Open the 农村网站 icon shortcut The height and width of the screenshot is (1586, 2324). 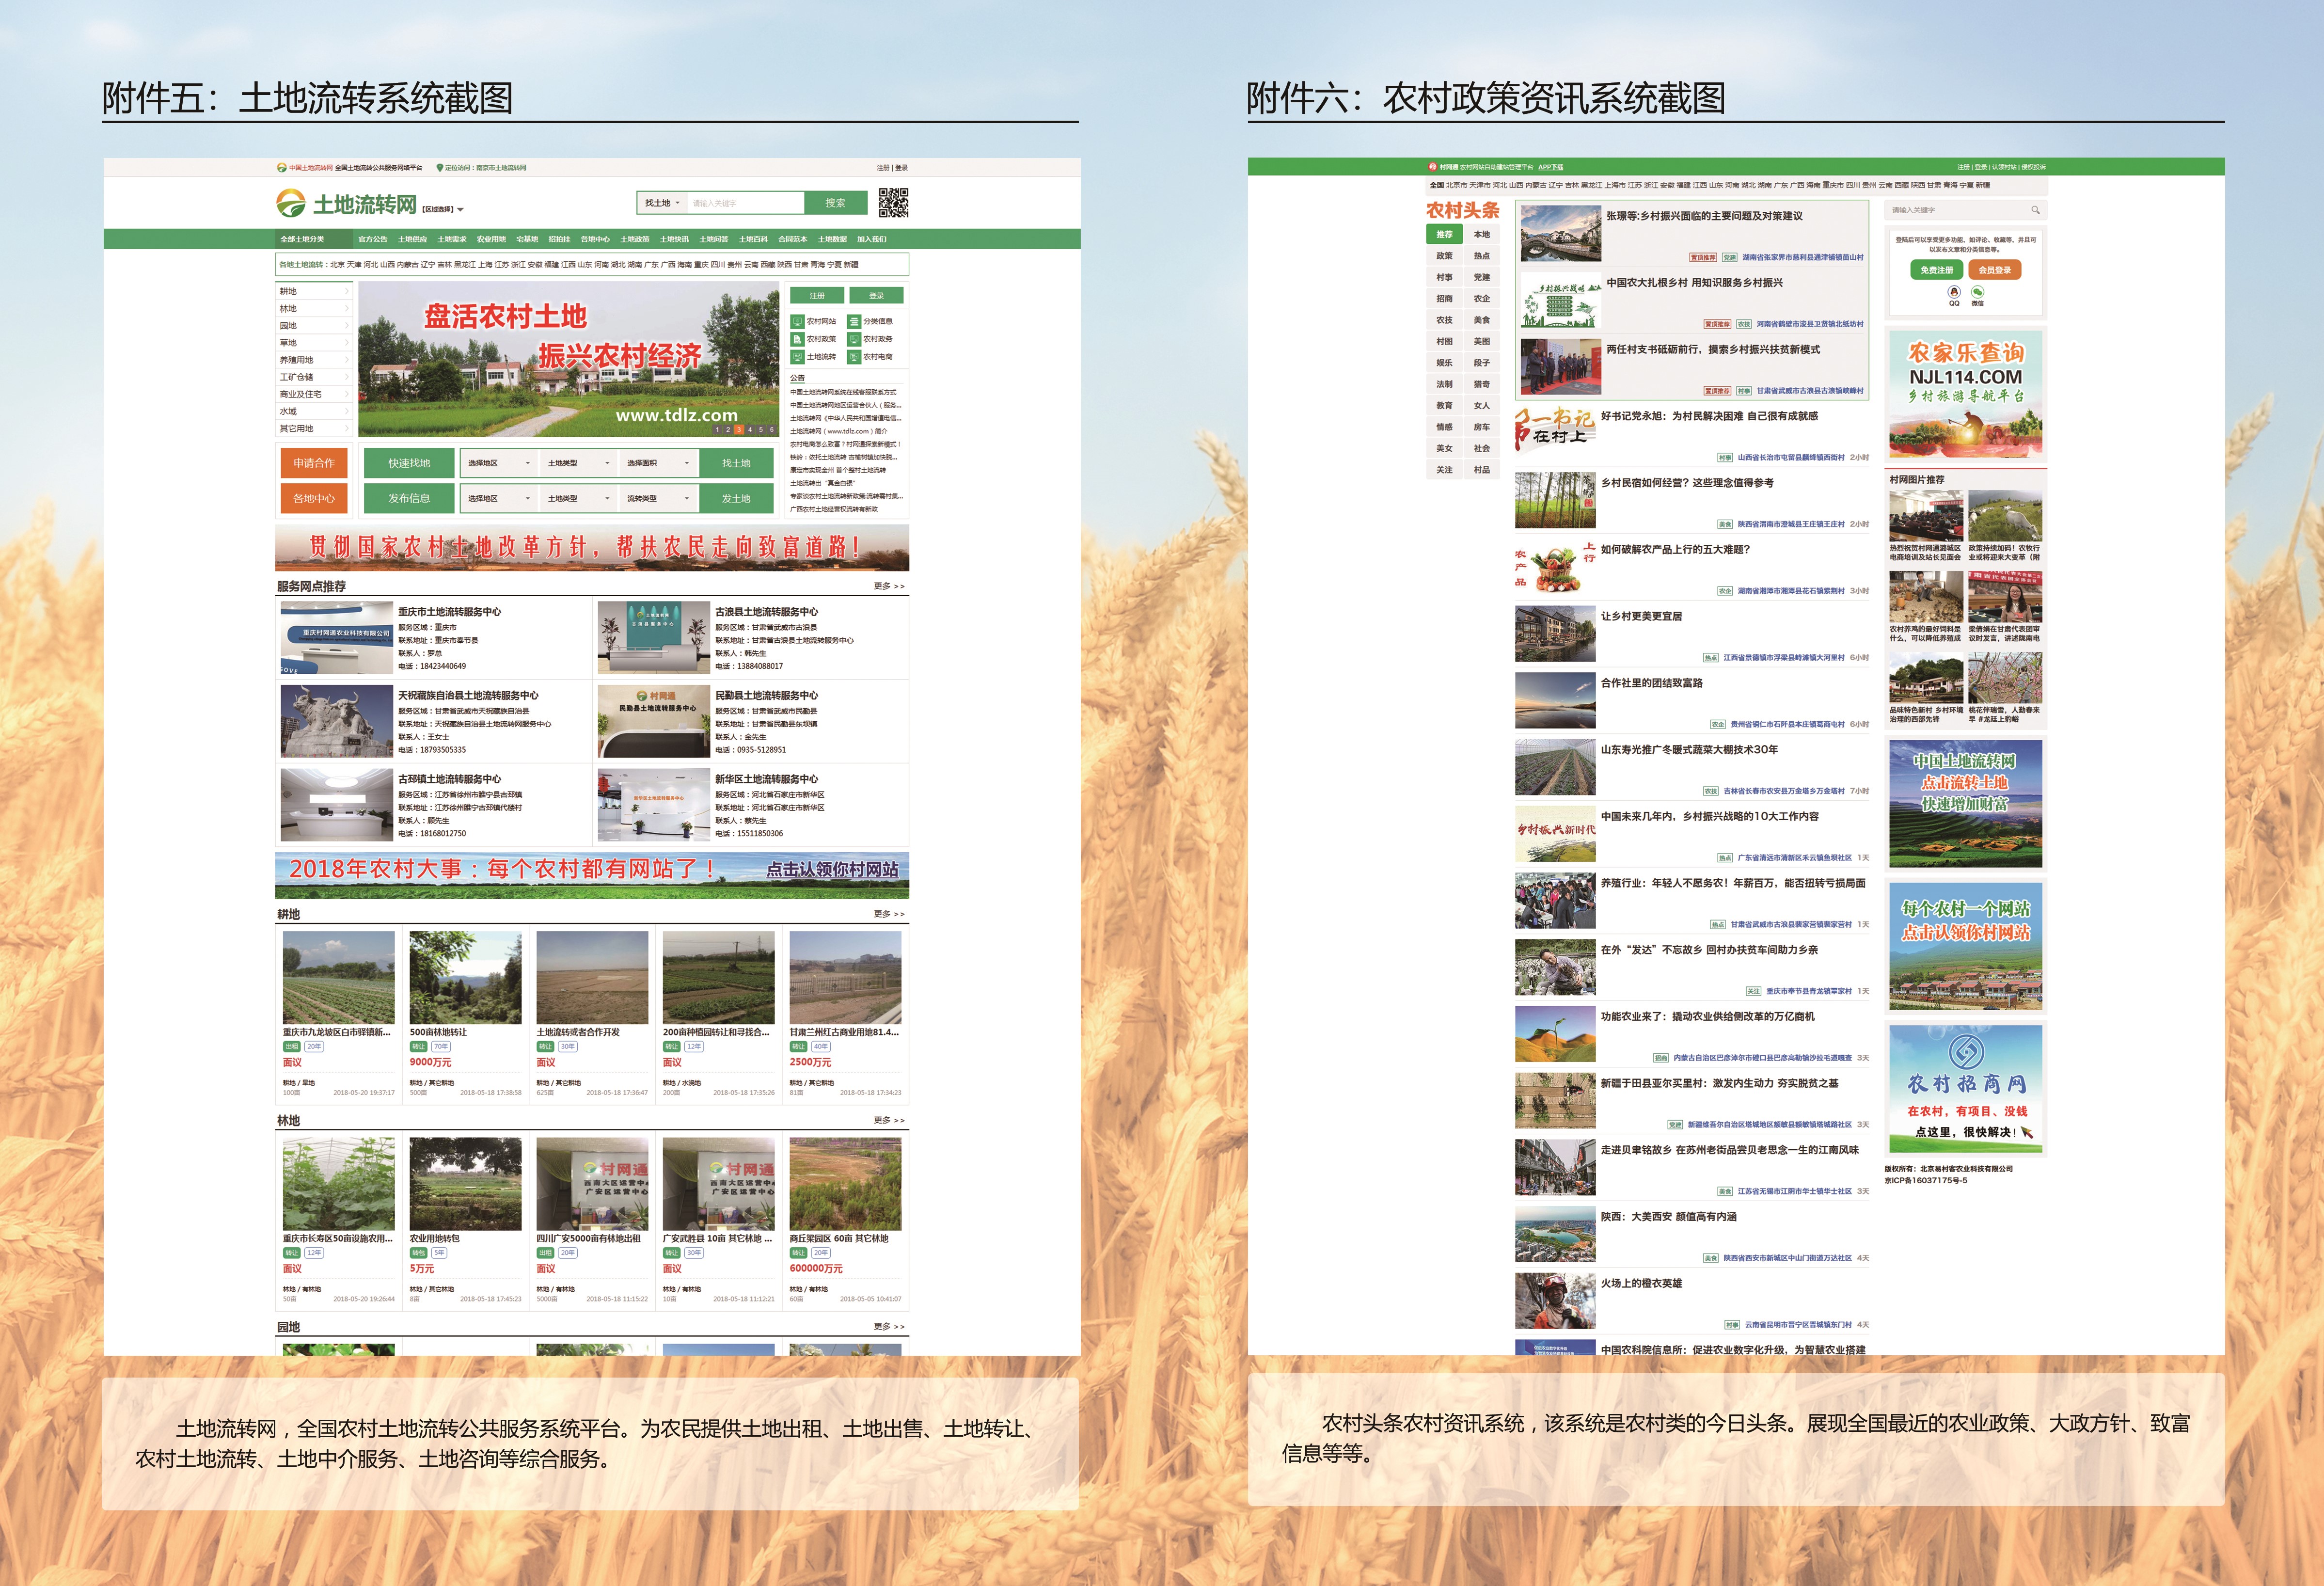(x=798, y=321)
